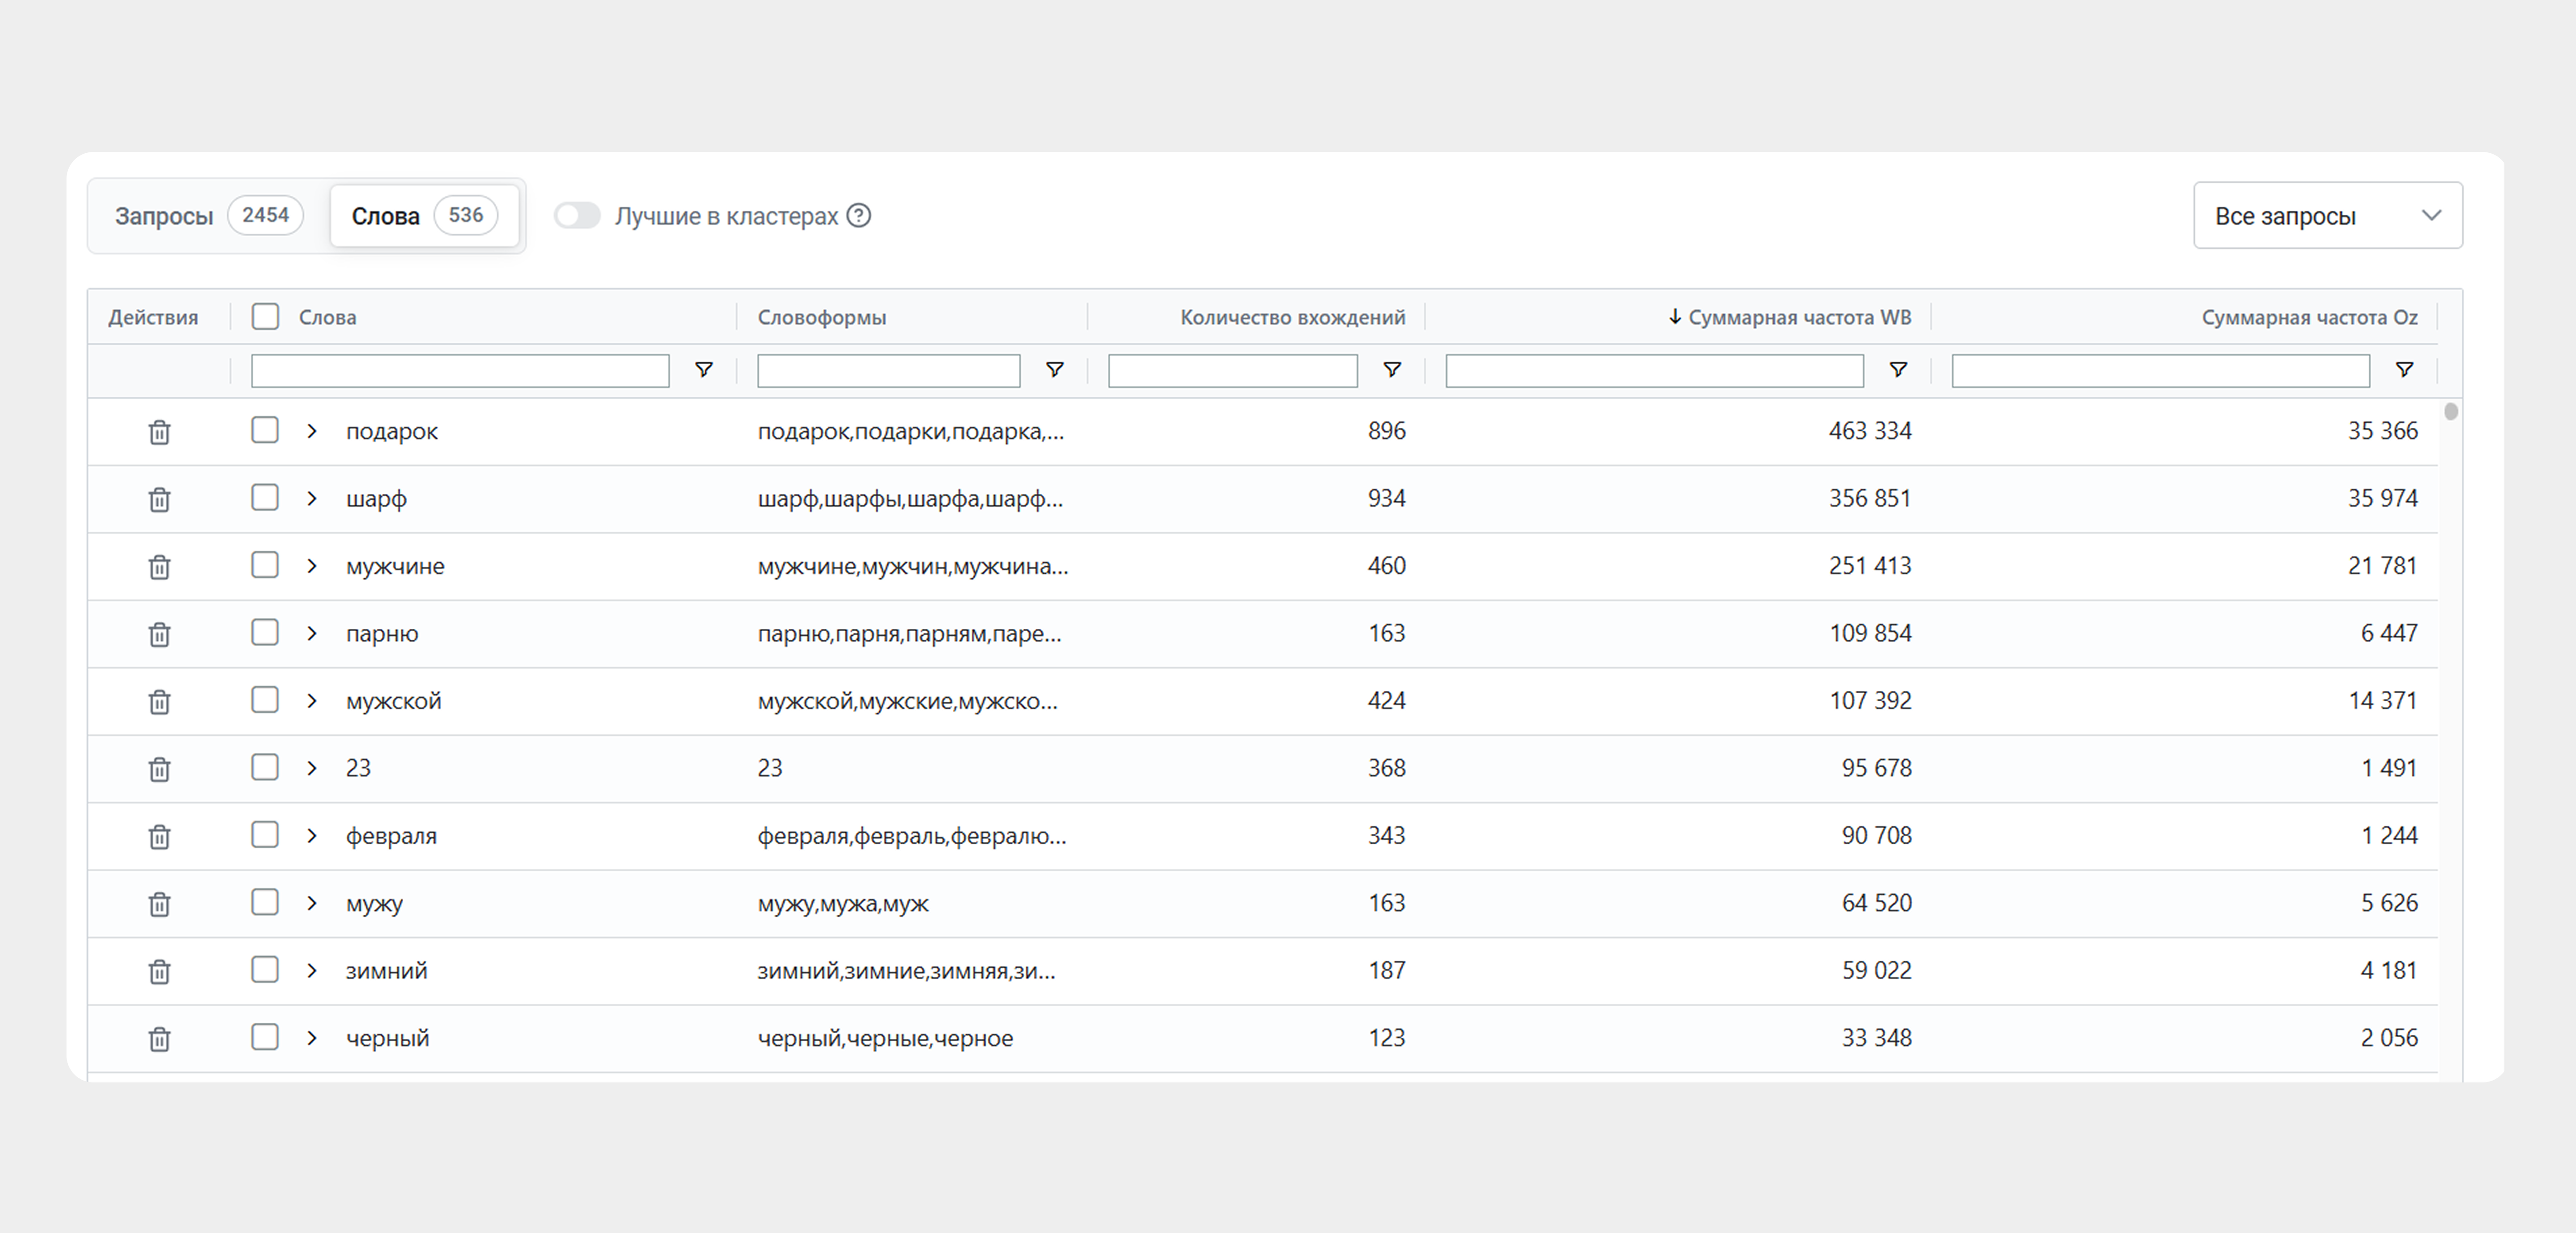Open filter icon for Словоформы column

click(1054, 370)
